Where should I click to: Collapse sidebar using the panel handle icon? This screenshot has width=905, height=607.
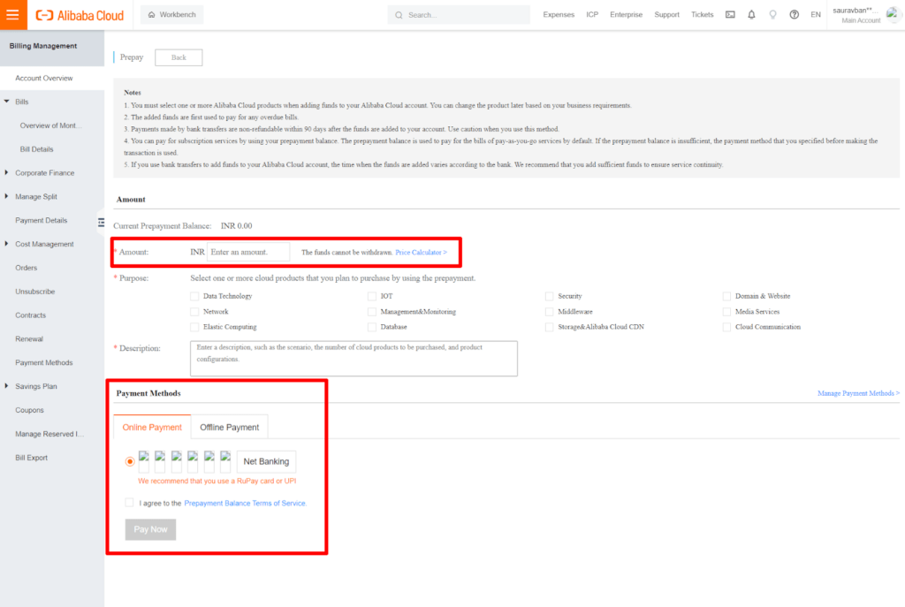(101, 222)
